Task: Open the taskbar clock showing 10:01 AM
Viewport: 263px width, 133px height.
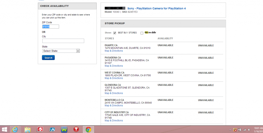Action: [258, 130]
